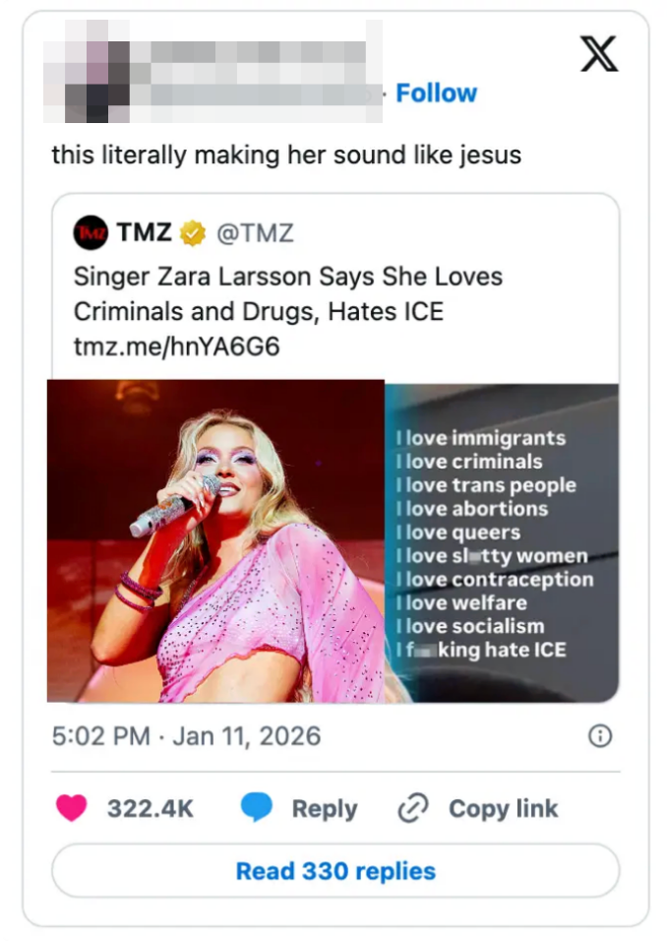This screenshot has width=667, height=941.
Task: Click the Follow link on the post
Action: 435,93
